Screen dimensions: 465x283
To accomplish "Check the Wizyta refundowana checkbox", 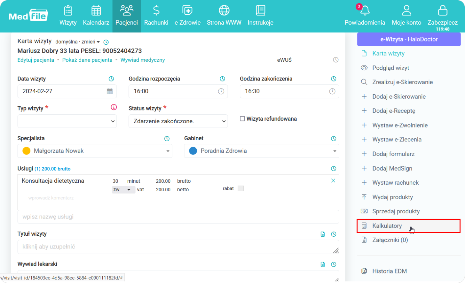I will pos(242,119).
